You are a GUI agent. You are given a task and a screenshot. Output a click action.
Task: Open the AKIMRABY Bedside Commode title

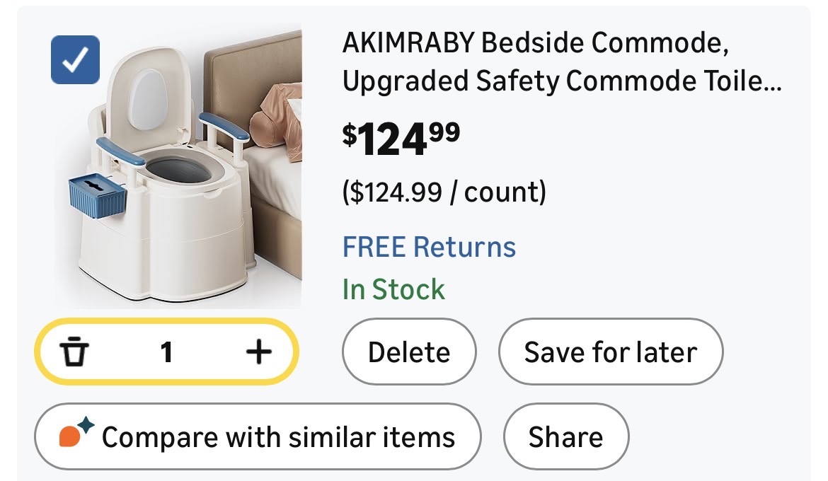coord(536,44)
